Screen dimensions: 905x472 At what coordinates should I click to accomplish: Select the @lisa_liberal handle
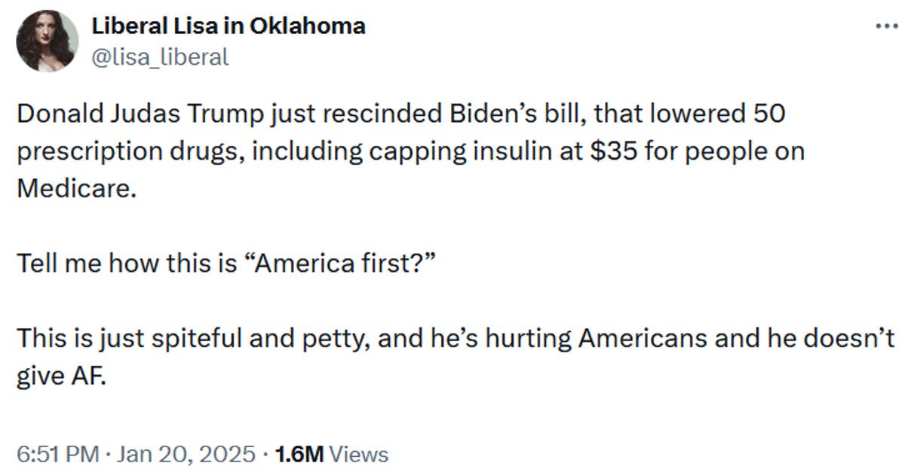click(x=161, y=54)
